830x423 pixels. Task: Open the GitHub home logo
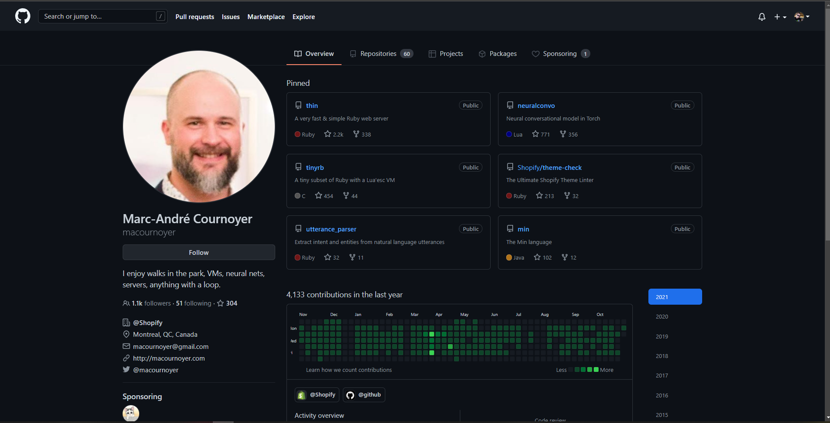(x=23, y=16)
